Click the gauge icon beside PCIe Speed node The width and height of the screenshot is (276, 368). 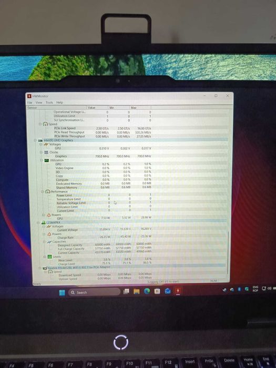point(45,124)
